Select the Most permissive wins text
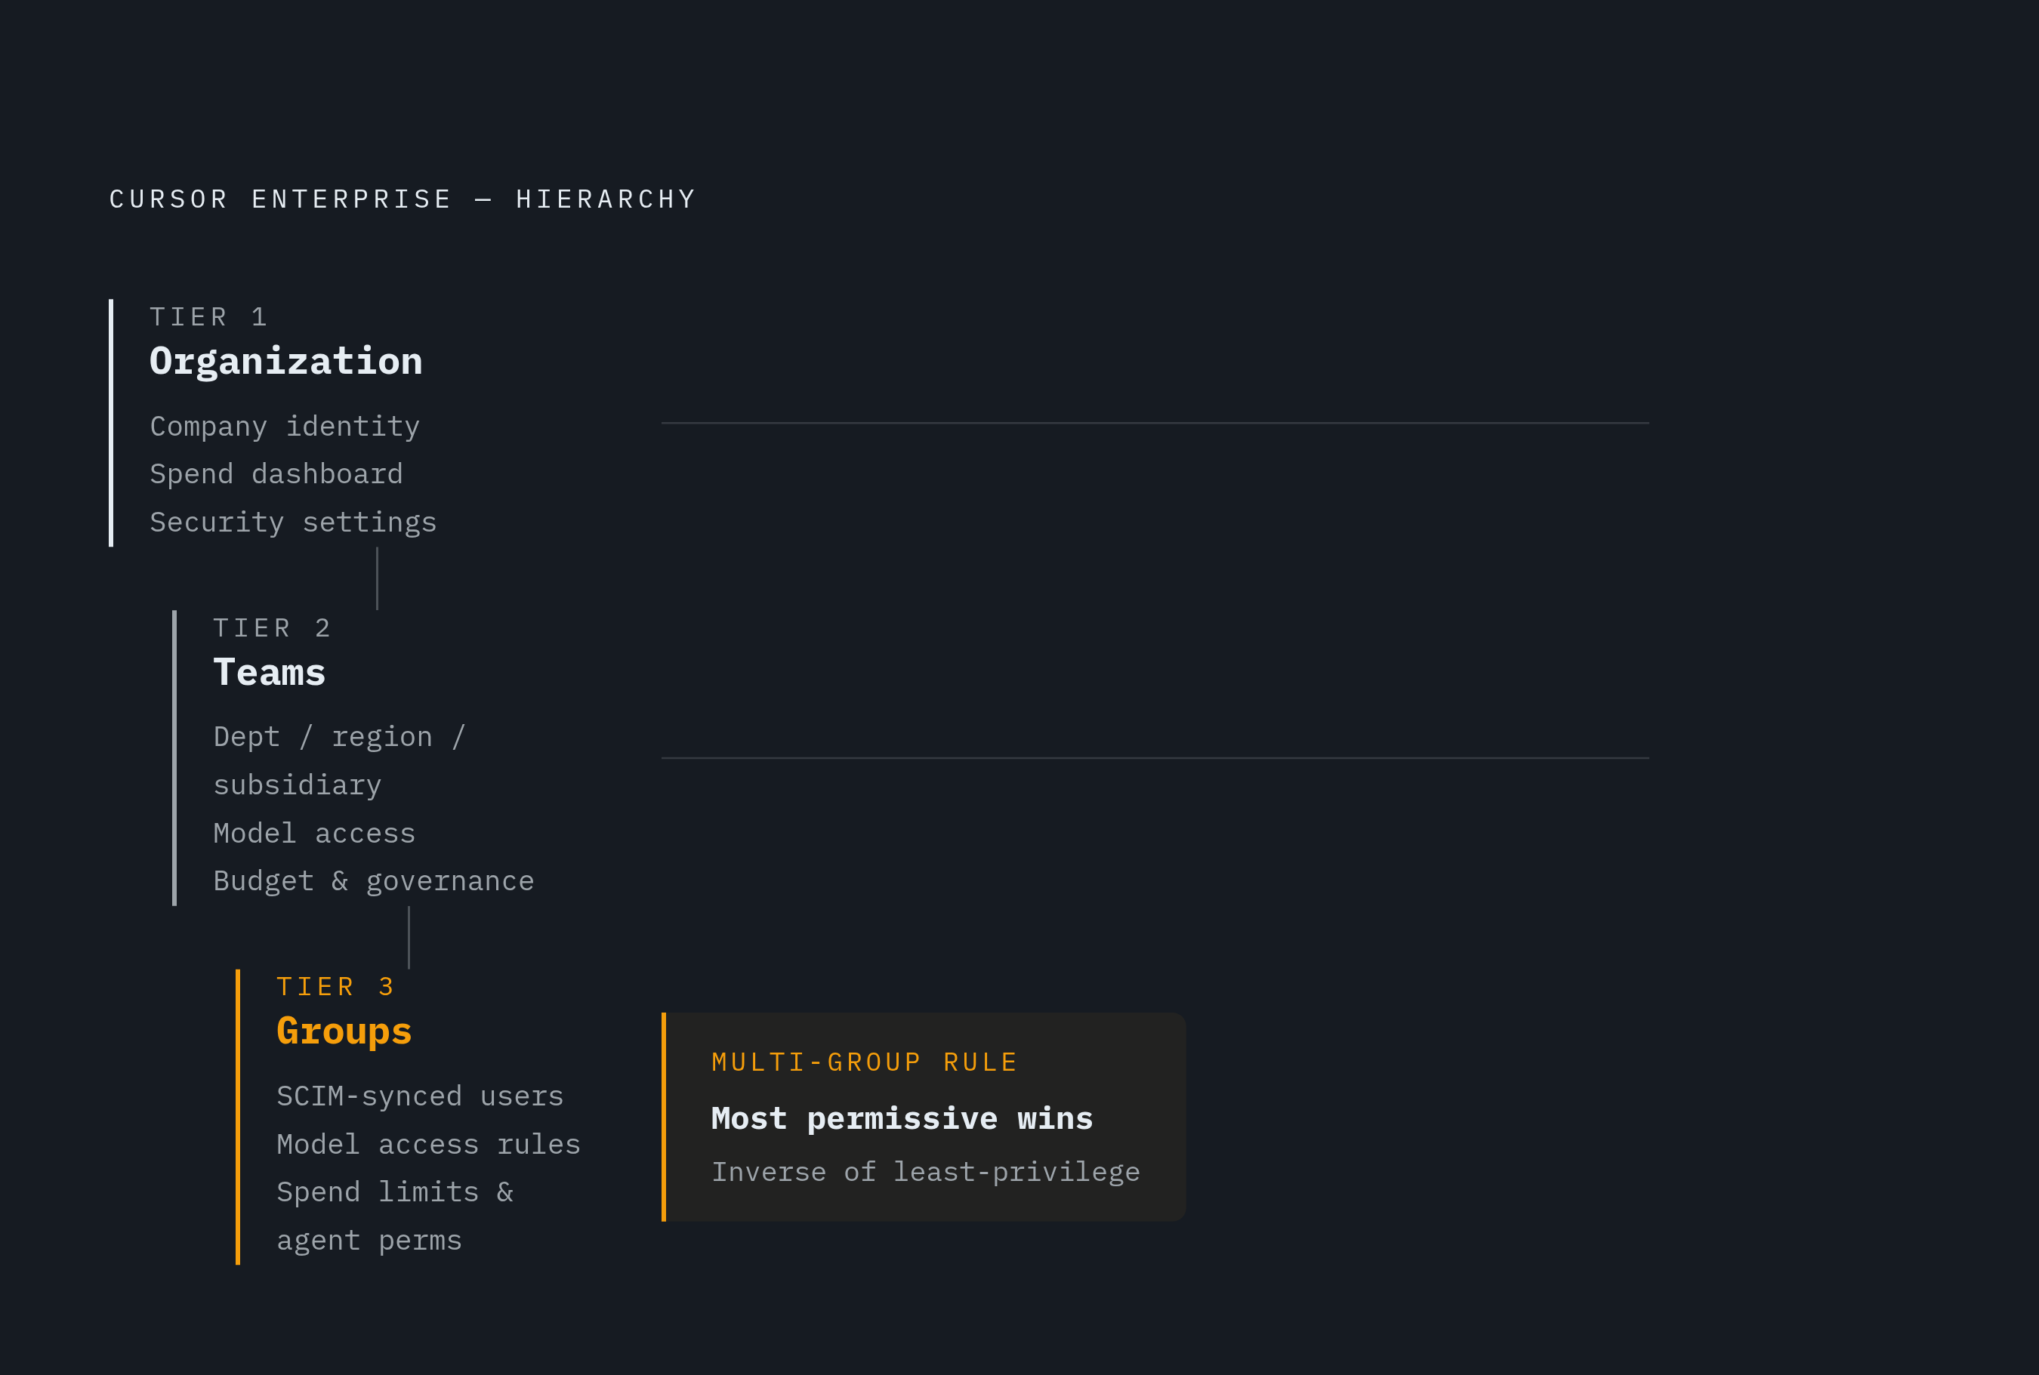Screen dimensions: 2039x1375 [902, 1119]
